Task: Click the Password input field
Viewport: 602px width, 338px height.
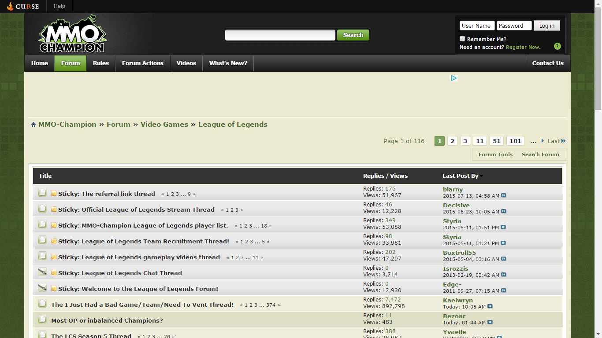Action: tap(514, 26)
